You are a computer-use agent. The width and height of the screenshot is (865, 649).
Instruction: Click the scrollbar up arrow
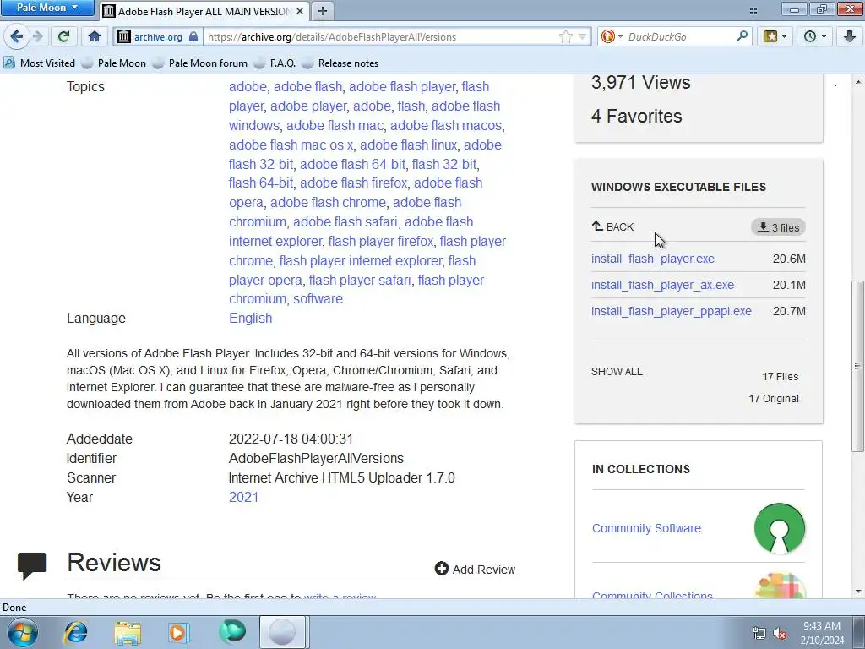coord(857,82)
